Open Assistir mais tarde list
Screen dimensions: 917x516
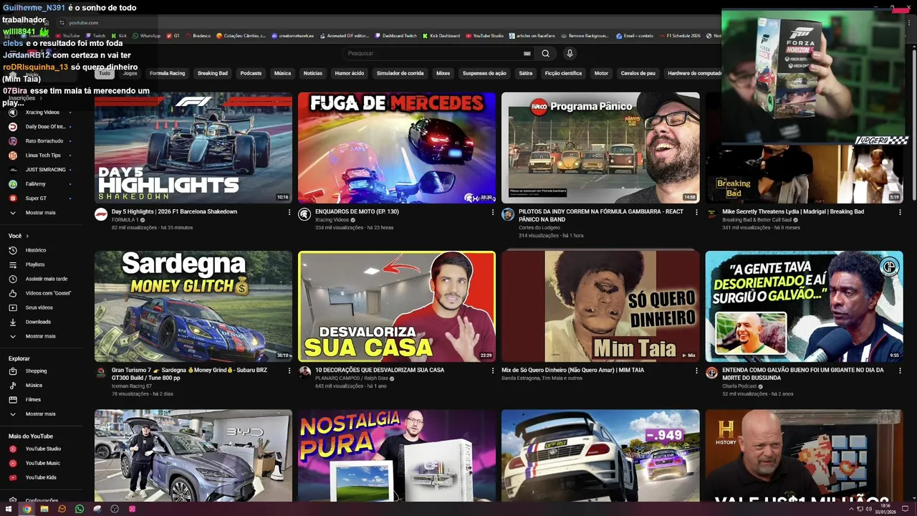tap(47, 279)
